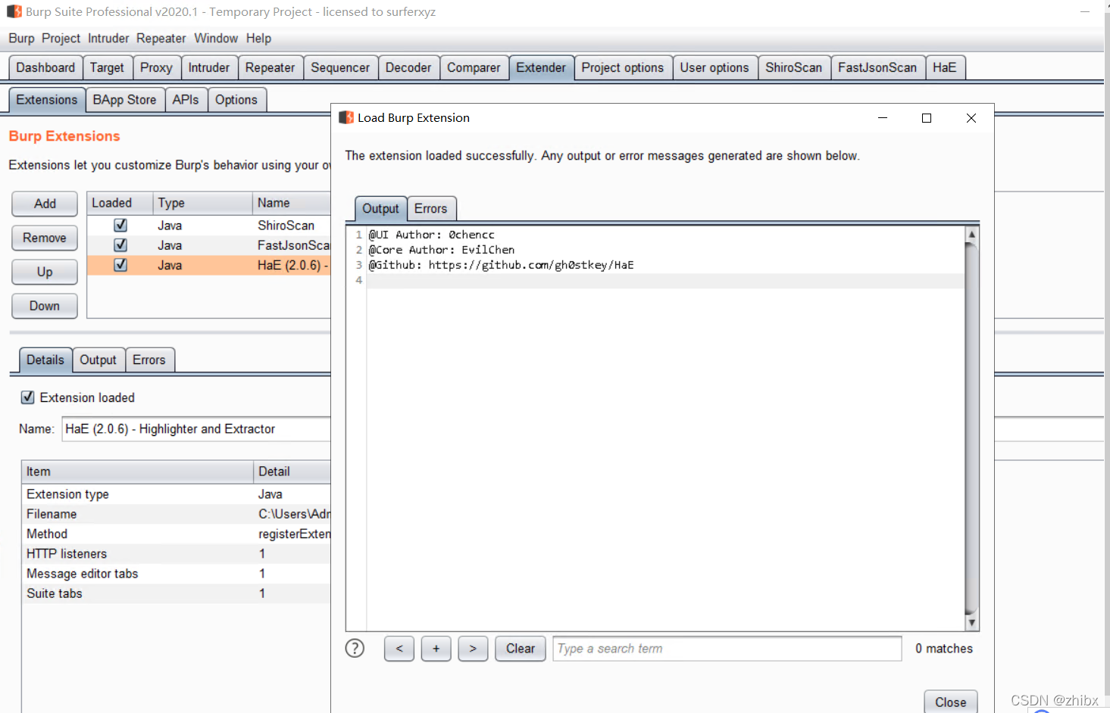Switch to the Comparer tab
Viewport: 1110px width, 713px height.
coord(474,67)
